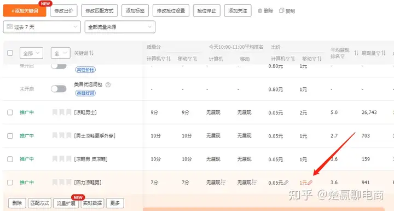Check the box for 回力凉鞋男 row
Image resolution: width=394 pixels, height=211 pixels.
(10, 183)
